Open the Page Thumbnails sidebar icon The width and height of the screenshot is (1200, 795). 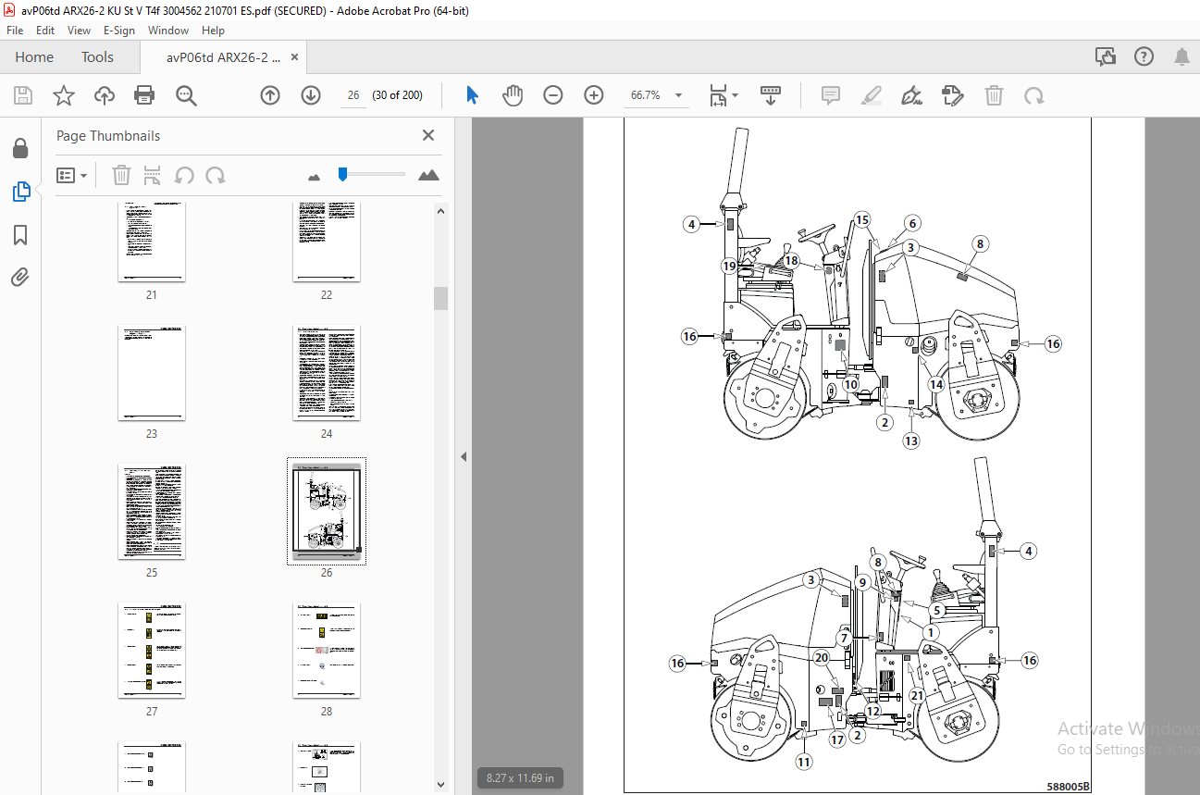(20, 192)
